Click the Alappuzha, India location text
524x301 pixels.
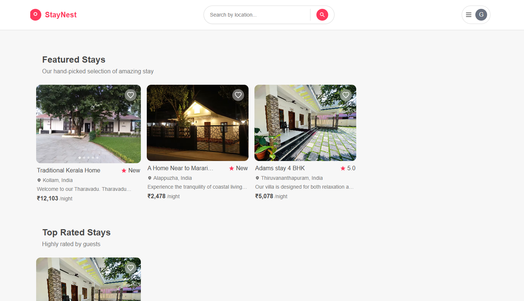(173, 178)
